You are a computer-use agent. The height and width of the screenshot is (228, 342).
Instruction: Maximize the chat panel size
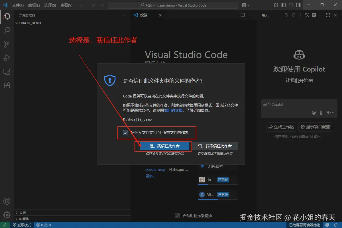click(328, 15)
